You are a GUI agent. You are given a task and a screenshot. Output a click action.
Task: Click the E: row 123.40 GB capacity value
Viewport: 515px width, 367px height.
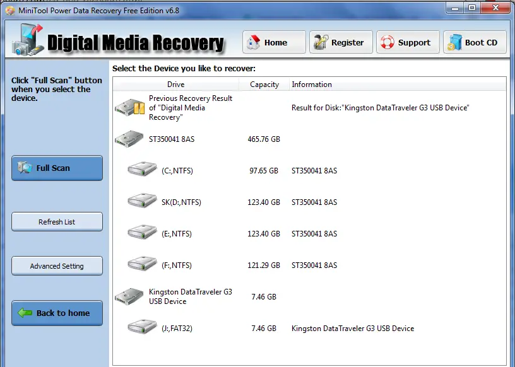pyautogui.click(x=264, y=234)
